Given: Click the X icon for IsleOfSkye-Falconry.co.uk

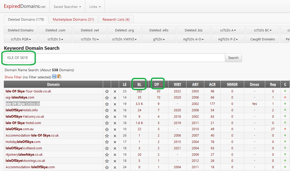Looking at the screenshot, I should (115, 117).
